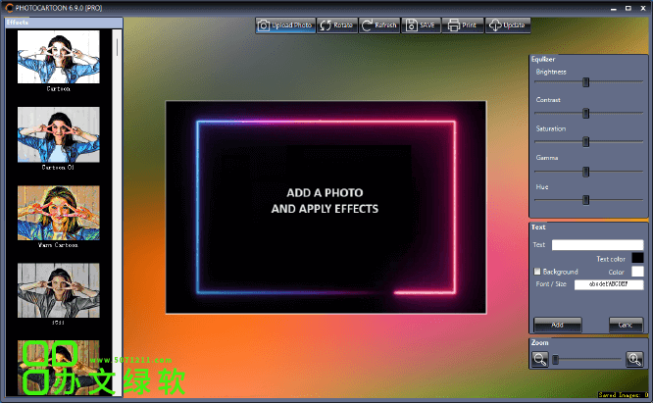Choose the Warm Cartoon effect thumbnail
The width and height of the screenshot is (653, 404).
[x=58, y=213]
